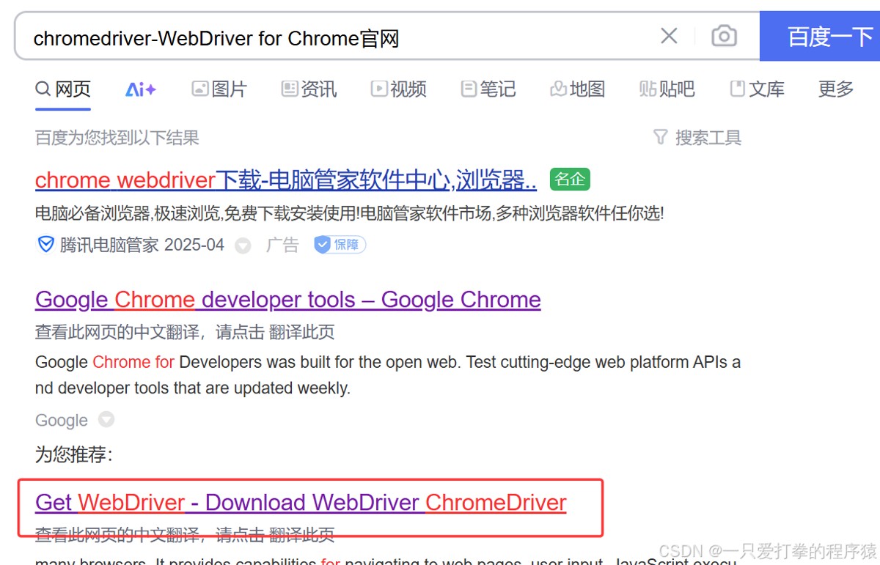Click the 腾讯电脑管家 shield icon
The width and height of the screenshot is (880, 565).
point(45,245)
